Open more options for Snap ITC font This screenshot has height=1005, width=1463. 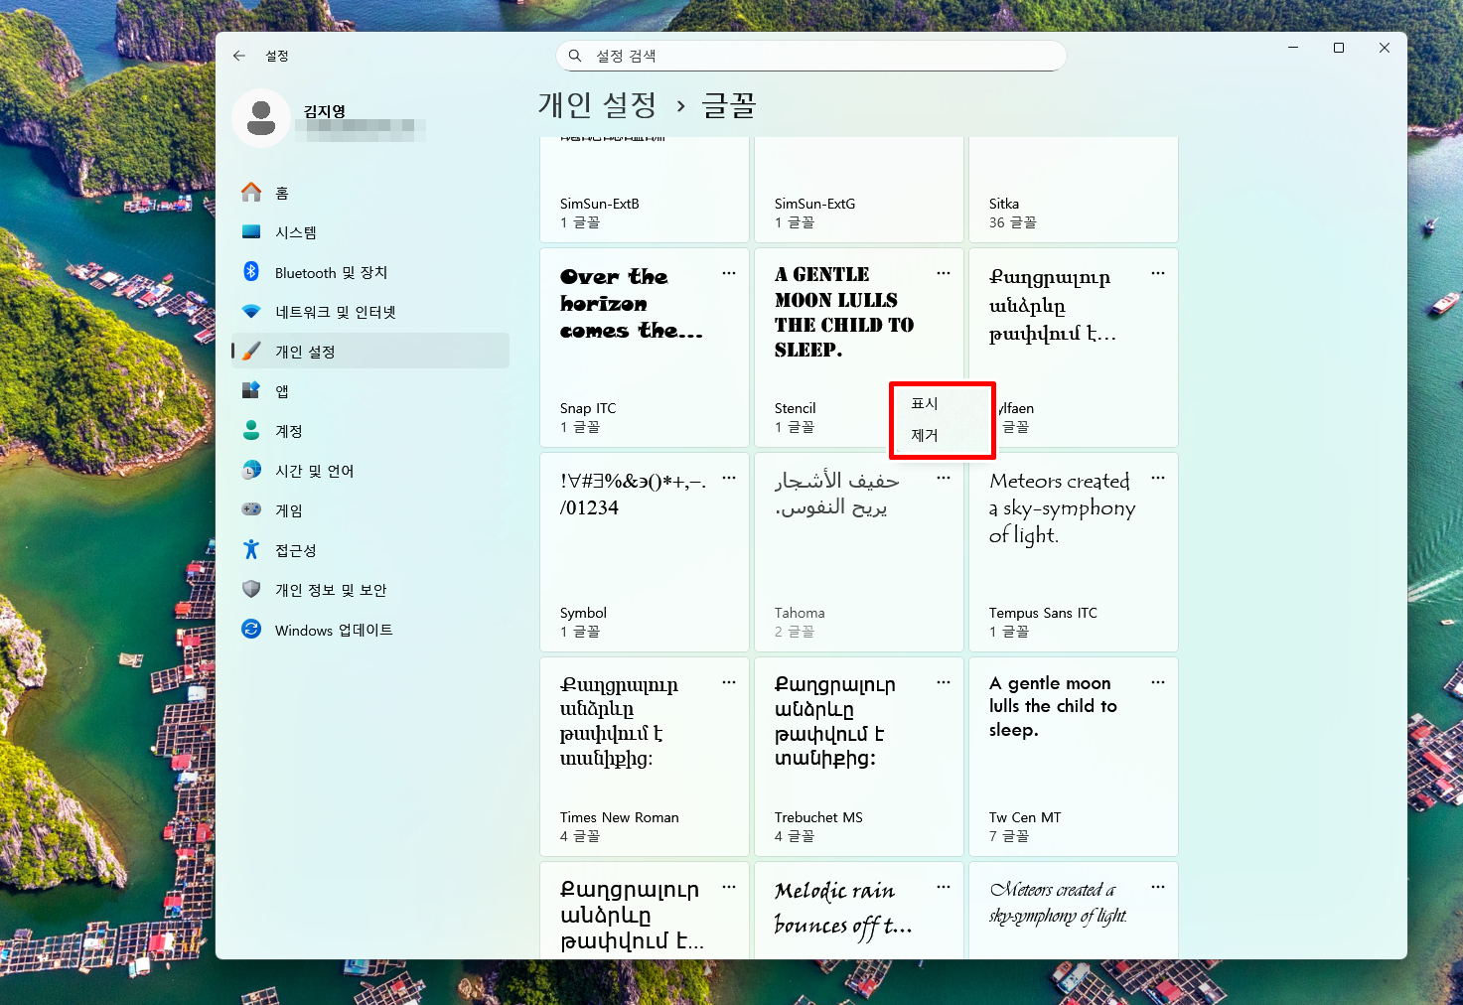(x=729, y=273)
